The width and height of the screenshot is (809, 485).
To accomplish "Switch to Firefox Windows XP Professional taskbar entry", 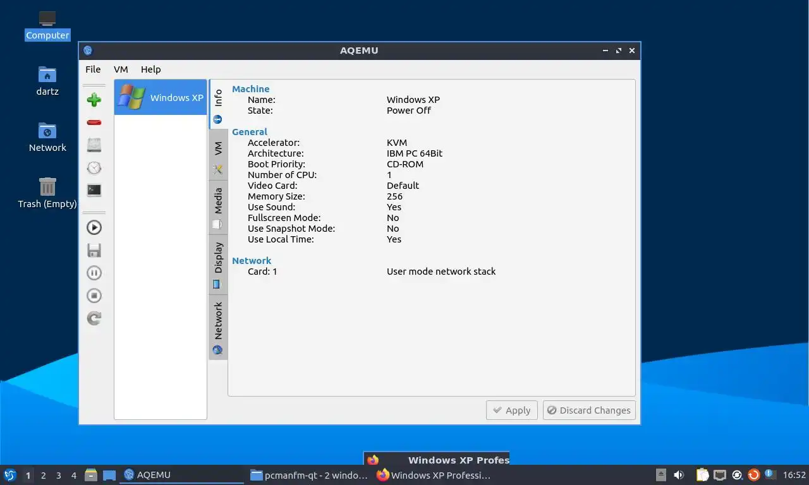I will pyautogui.click(x=434, y=475).
